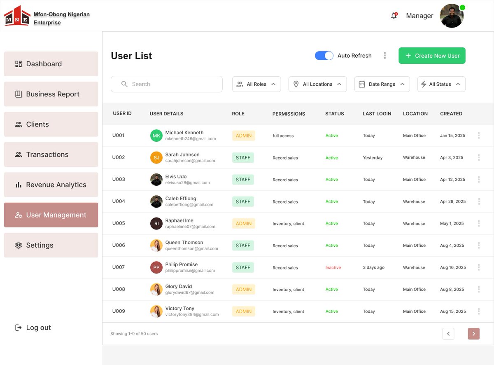Viewport: 494px width, 365px height.
Task: Click Elvis Udo's avatar photo
Action: (156, 180)
